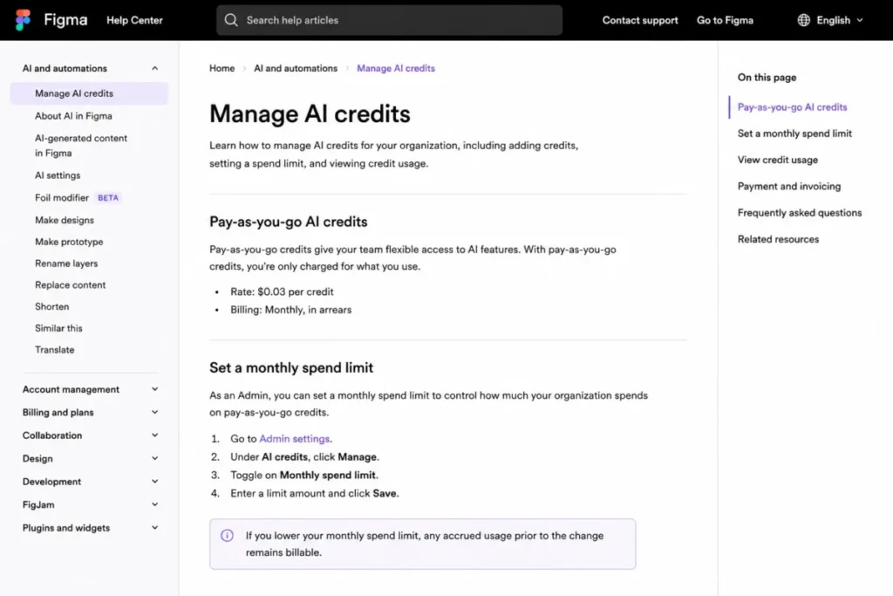893x596 pixels.
Task: Click the Toggle on Monthly spend limit step
Action: (304, 476)
